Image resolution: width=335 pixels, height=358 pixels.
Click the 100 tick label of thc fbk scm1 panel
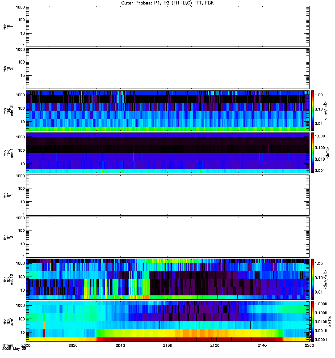21,319
